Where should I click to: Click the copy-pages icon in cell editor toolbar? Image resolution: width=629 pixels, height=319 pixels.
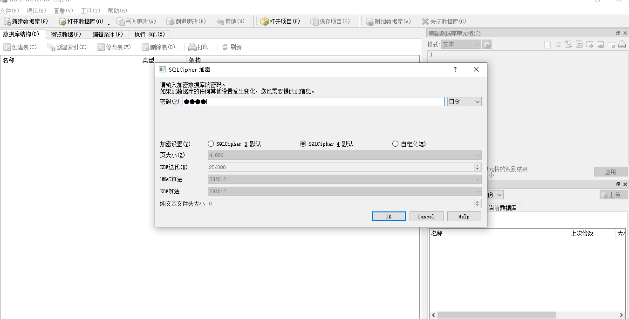[x=568, y=45]
